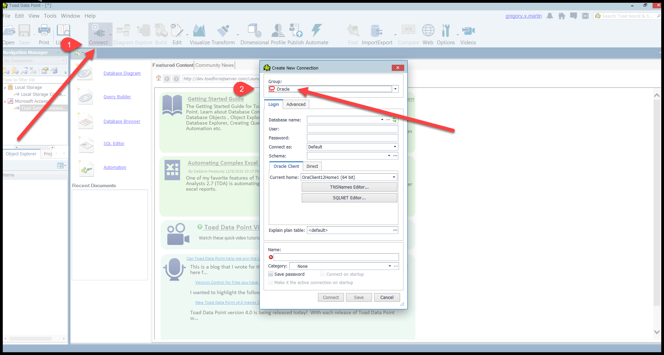Open the Query Builder link
The image size is (664, 355).
click(x=117, y=97)
